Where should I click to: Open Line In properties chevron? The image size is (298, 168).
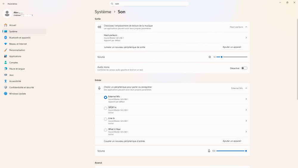246,121
